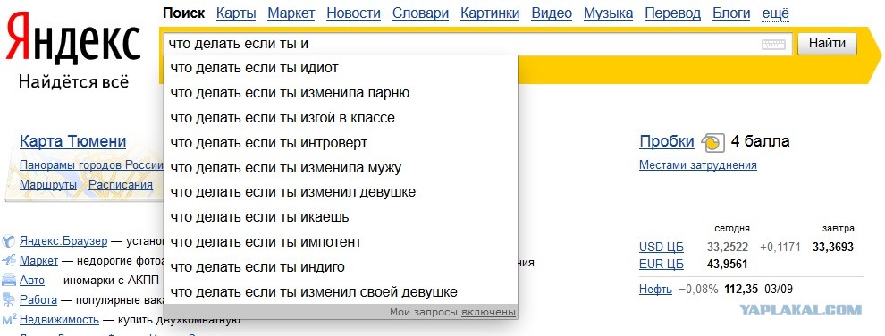
Task: Click the Маршруты link
Action: click(x=48, y=184)
